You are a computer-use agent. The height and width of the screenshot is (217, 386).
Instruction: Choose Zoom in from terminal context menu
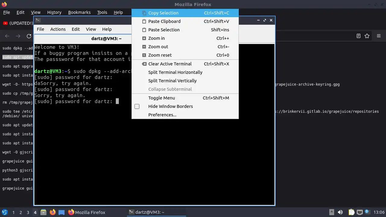(x=185, y=38)
